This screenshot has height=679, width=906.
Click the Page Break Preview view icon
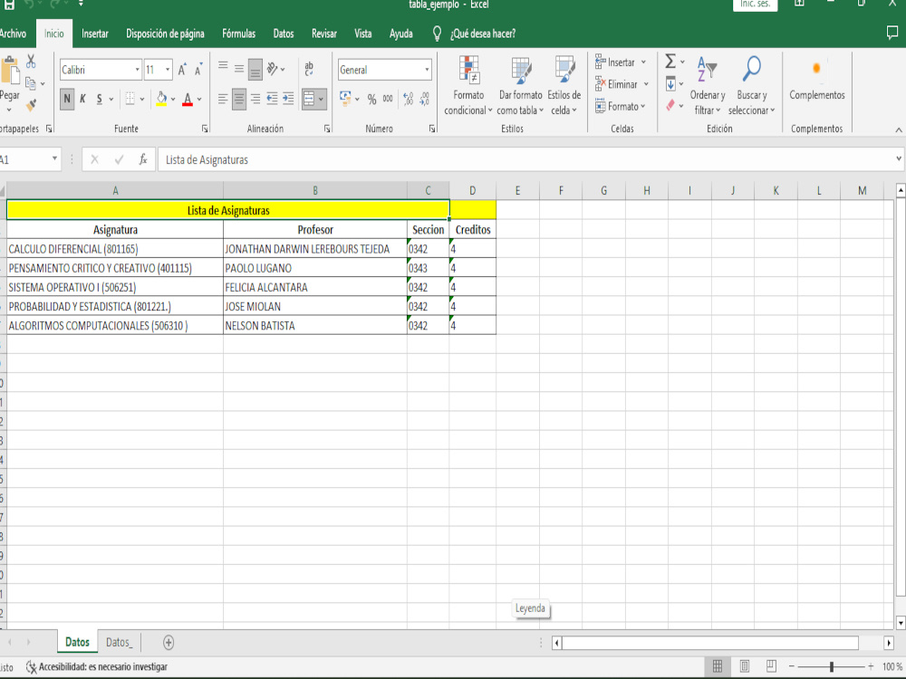pyautogui.click(x=771, y=666)
